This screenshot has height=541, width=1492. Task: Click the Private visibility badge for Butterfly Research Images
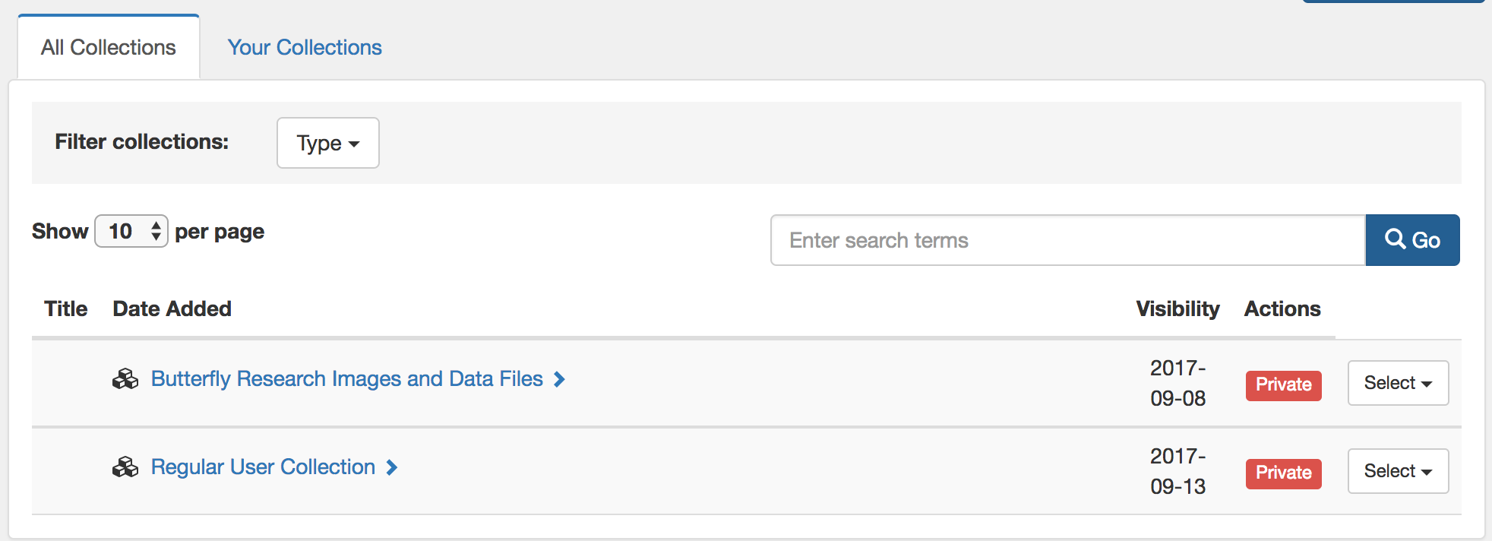(1282, 384)
